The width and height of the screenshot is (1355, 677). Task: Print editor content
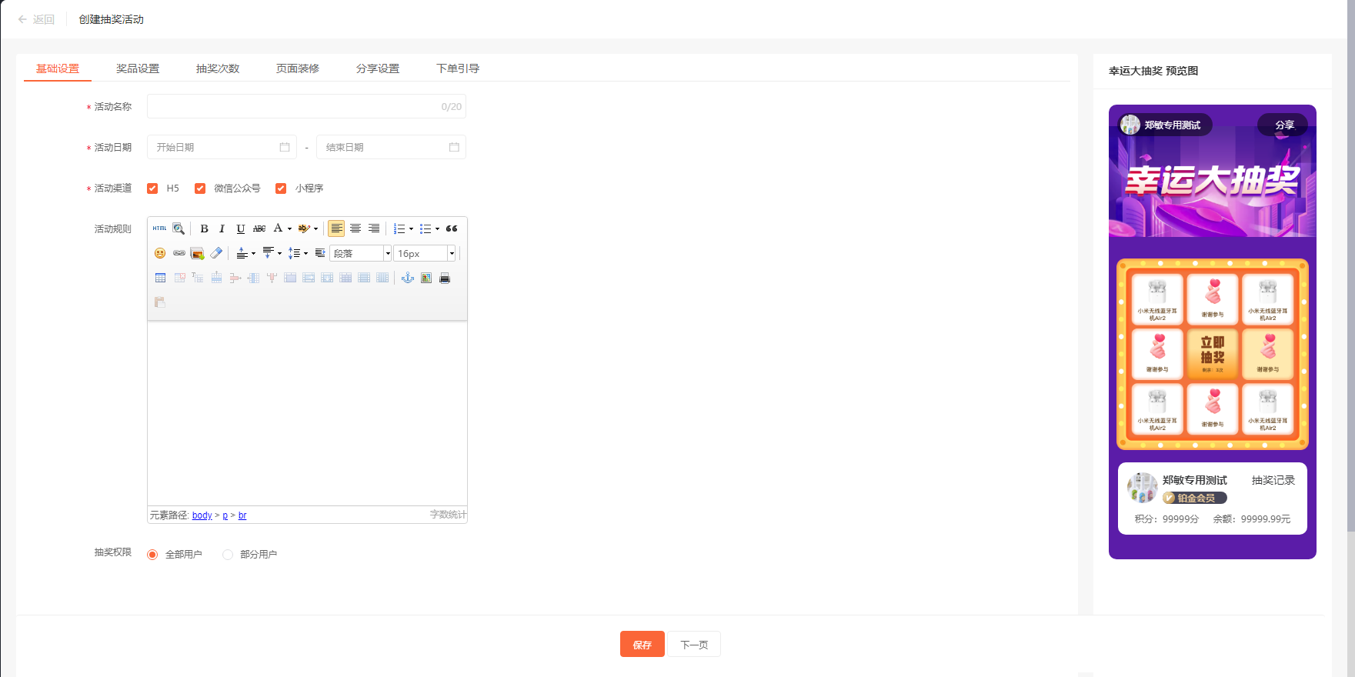coord(445,278)
